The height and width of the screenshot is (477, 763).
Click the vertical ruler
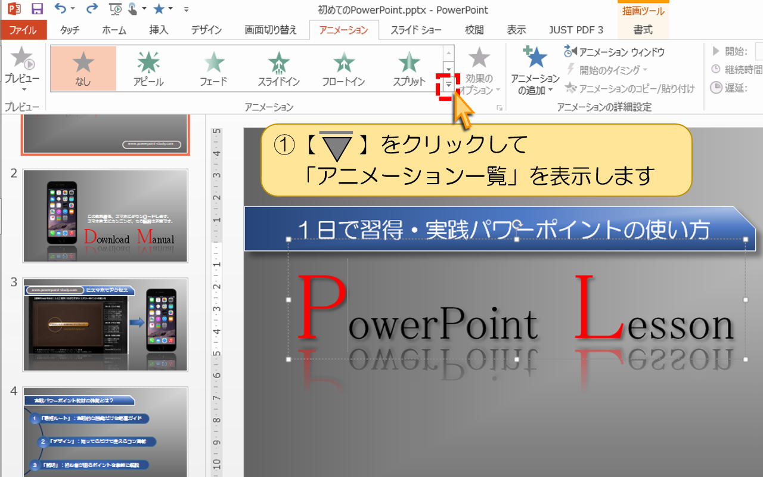pos(217,301)
